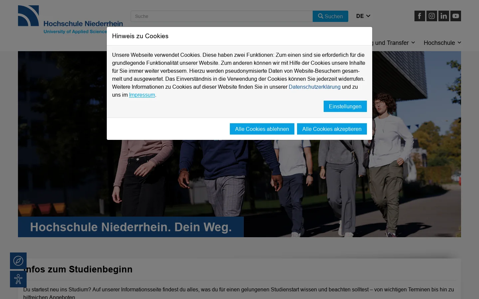This screenshot has height=299, width=479.
Task: Click the Hochschule Niederrhein logo
Action: coord(70,20)
